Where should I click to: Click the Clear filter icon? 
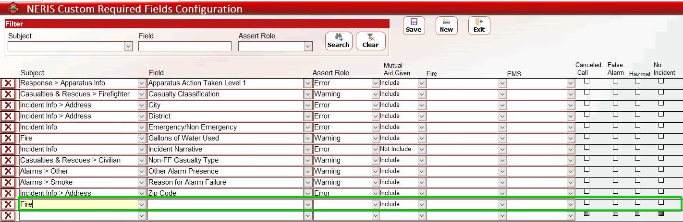point(370,37)
